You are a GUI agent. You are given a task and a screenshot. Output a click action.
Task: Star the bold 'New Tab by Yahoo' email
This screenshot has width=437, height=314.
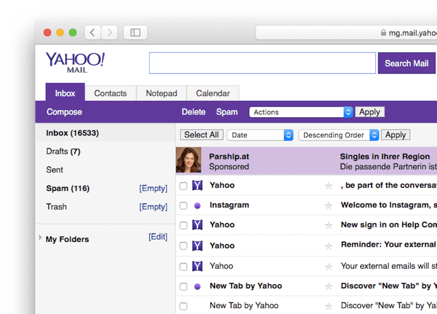tap(328, 287)
